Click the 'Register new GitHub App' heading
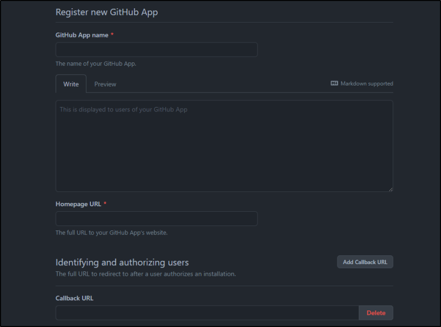441x327 pixels. pos(106,12)
